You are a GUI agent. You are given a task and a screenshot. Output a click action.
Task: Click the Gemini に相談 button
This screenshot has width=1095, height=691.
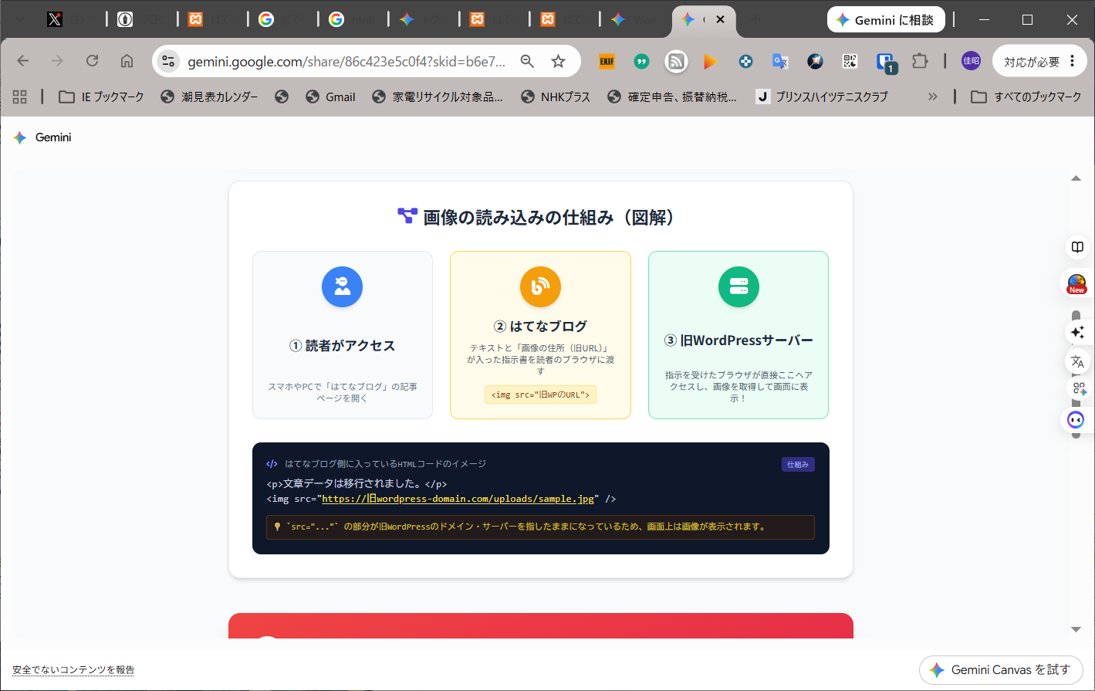click(886, 20)
